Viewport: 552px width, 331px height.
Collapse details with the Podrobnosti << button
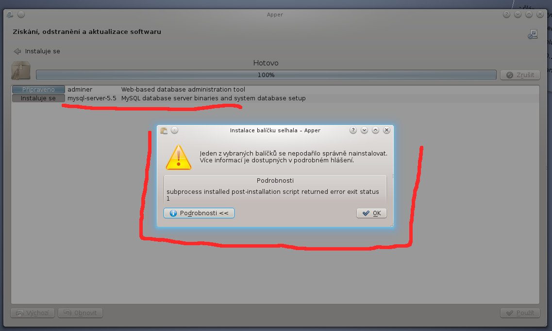(199, 213)
